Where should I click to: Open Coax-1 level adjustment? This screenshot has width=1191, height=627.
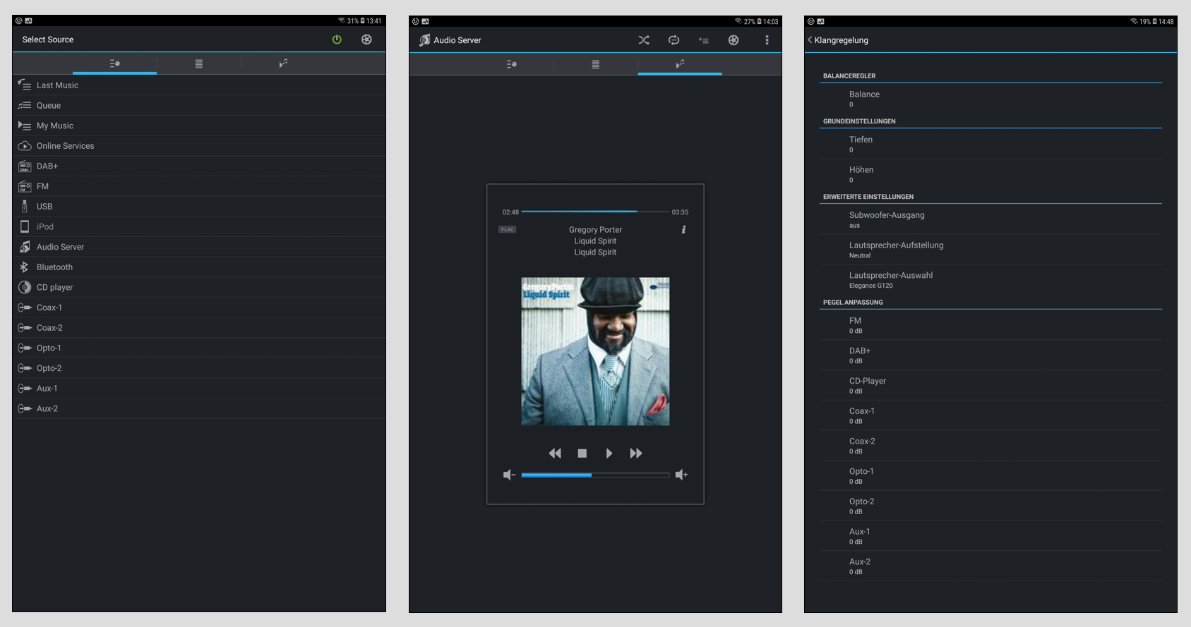(990, 415)
